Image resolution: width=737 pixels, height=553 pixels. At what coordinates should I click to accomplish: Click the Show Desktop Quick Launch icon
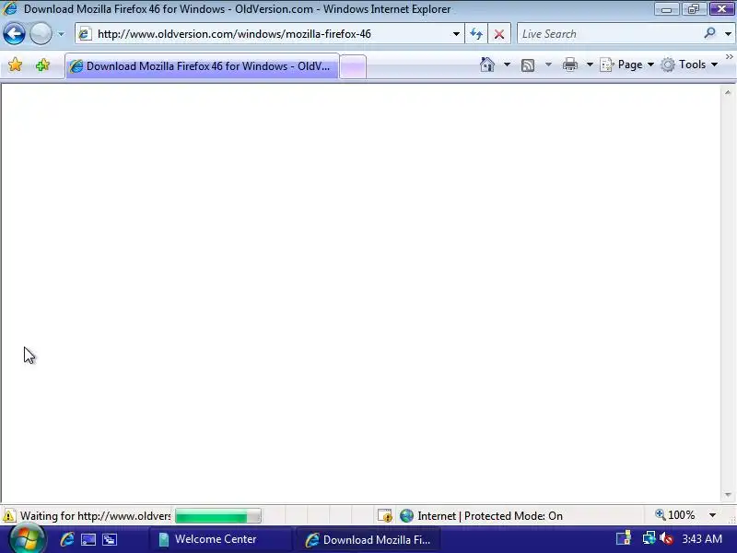point(88,539)
